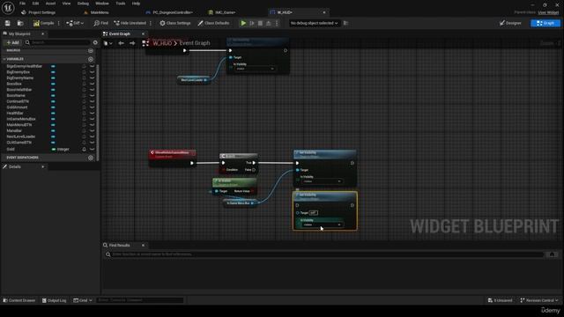Viewport: 564px width, 317px height.
Task: Add a new variable with plus icon
Action: point(91,59)
